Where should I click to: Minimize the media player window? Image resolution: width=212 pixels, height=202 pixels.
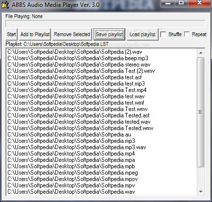pos(168,3)
